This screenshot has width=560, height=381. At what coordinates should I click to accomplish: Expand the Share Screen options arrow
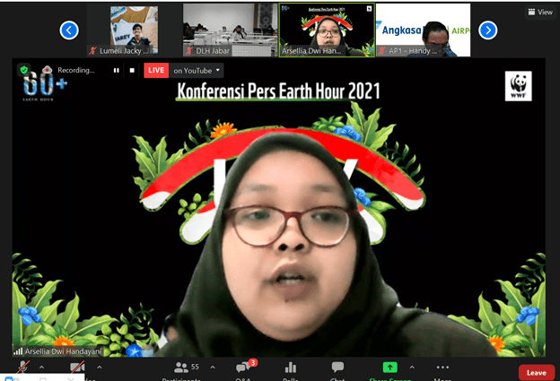click(x=412, y=368)
